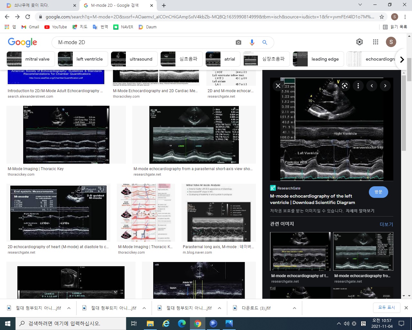
Task: Submit search with the magnifier icon
Action: tap(265, 42)
